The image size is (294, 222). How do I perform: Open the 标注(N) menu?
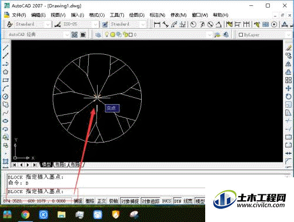pos(157,15)
